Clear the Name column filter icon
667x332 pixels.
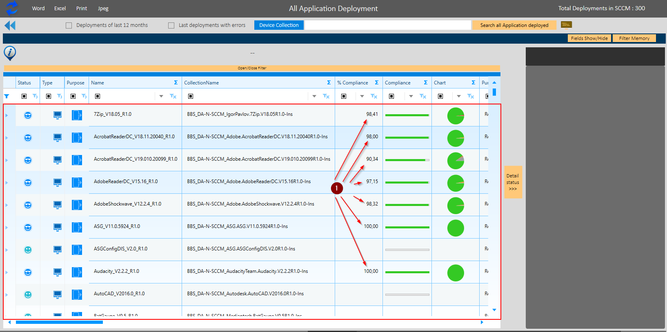[x=173, y=96]
